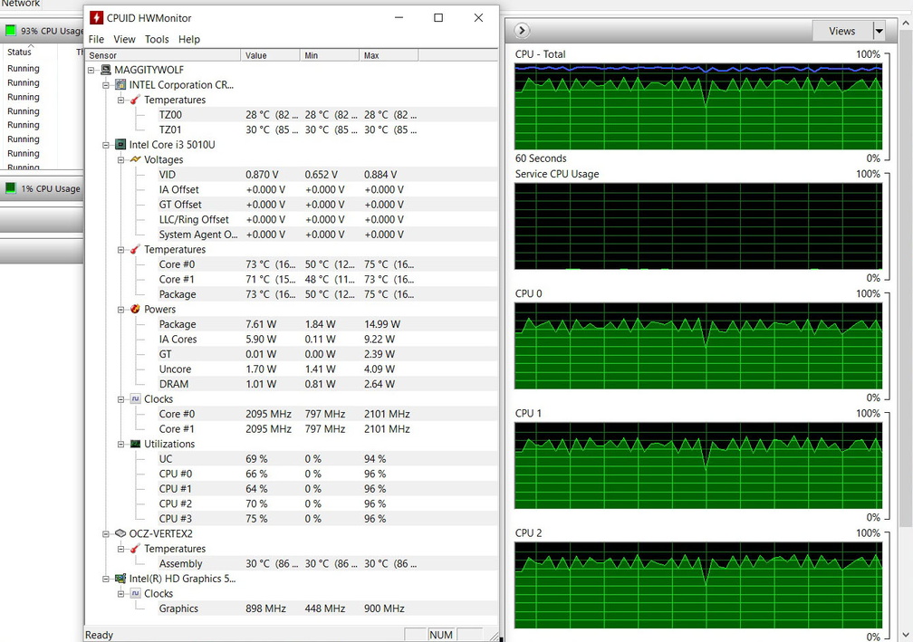Open the Tools menu in HWMonitor
The image size is (913, 642).
(157, 39)
